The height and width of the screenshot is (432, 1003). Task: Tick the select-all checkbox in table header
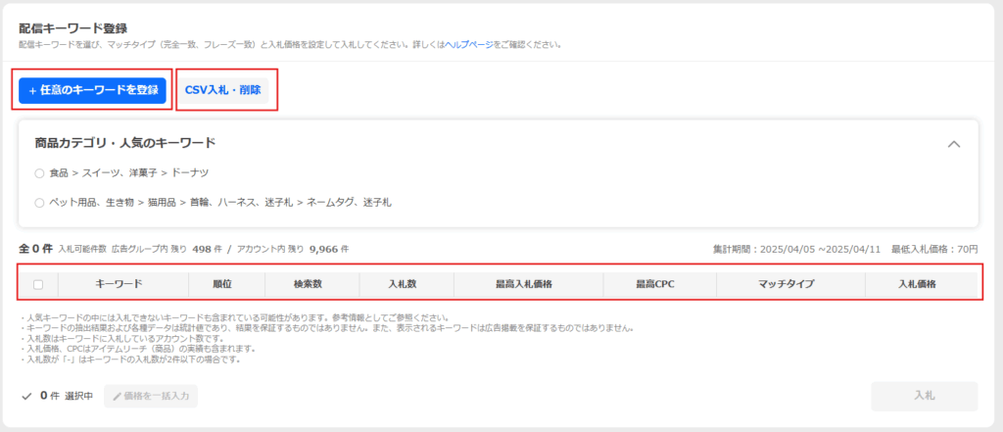(38, 284)
